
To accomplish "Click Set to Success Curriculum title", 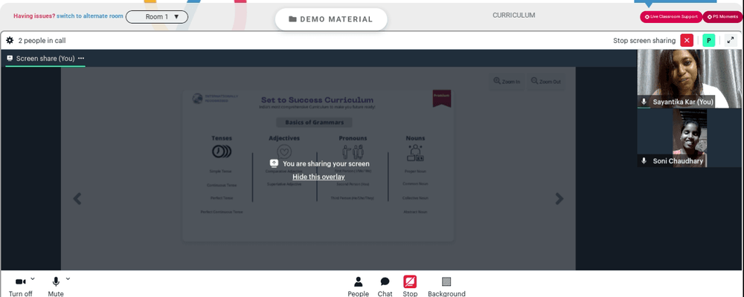I will point(317,100).
